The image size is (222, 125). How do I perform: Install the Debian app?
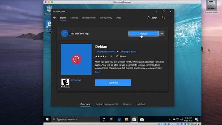point(143,34)
